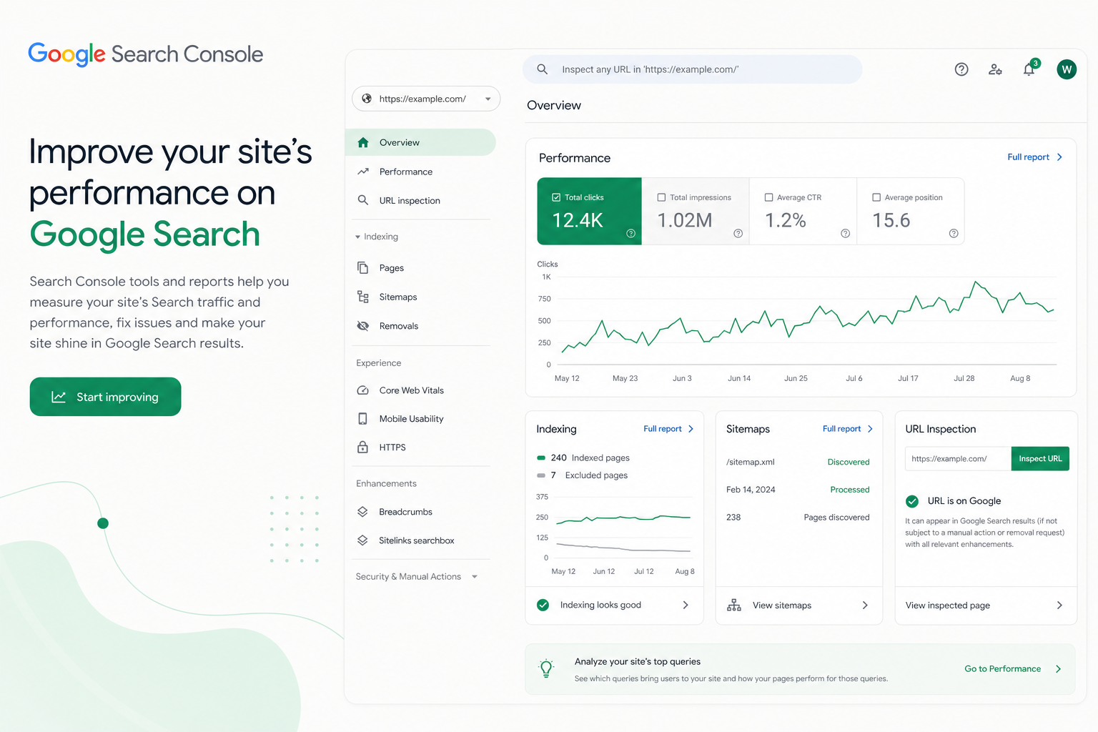Click the chevron beside View inspected page
Viewport: 1098px width, 732px height.
pos(1059,605)
